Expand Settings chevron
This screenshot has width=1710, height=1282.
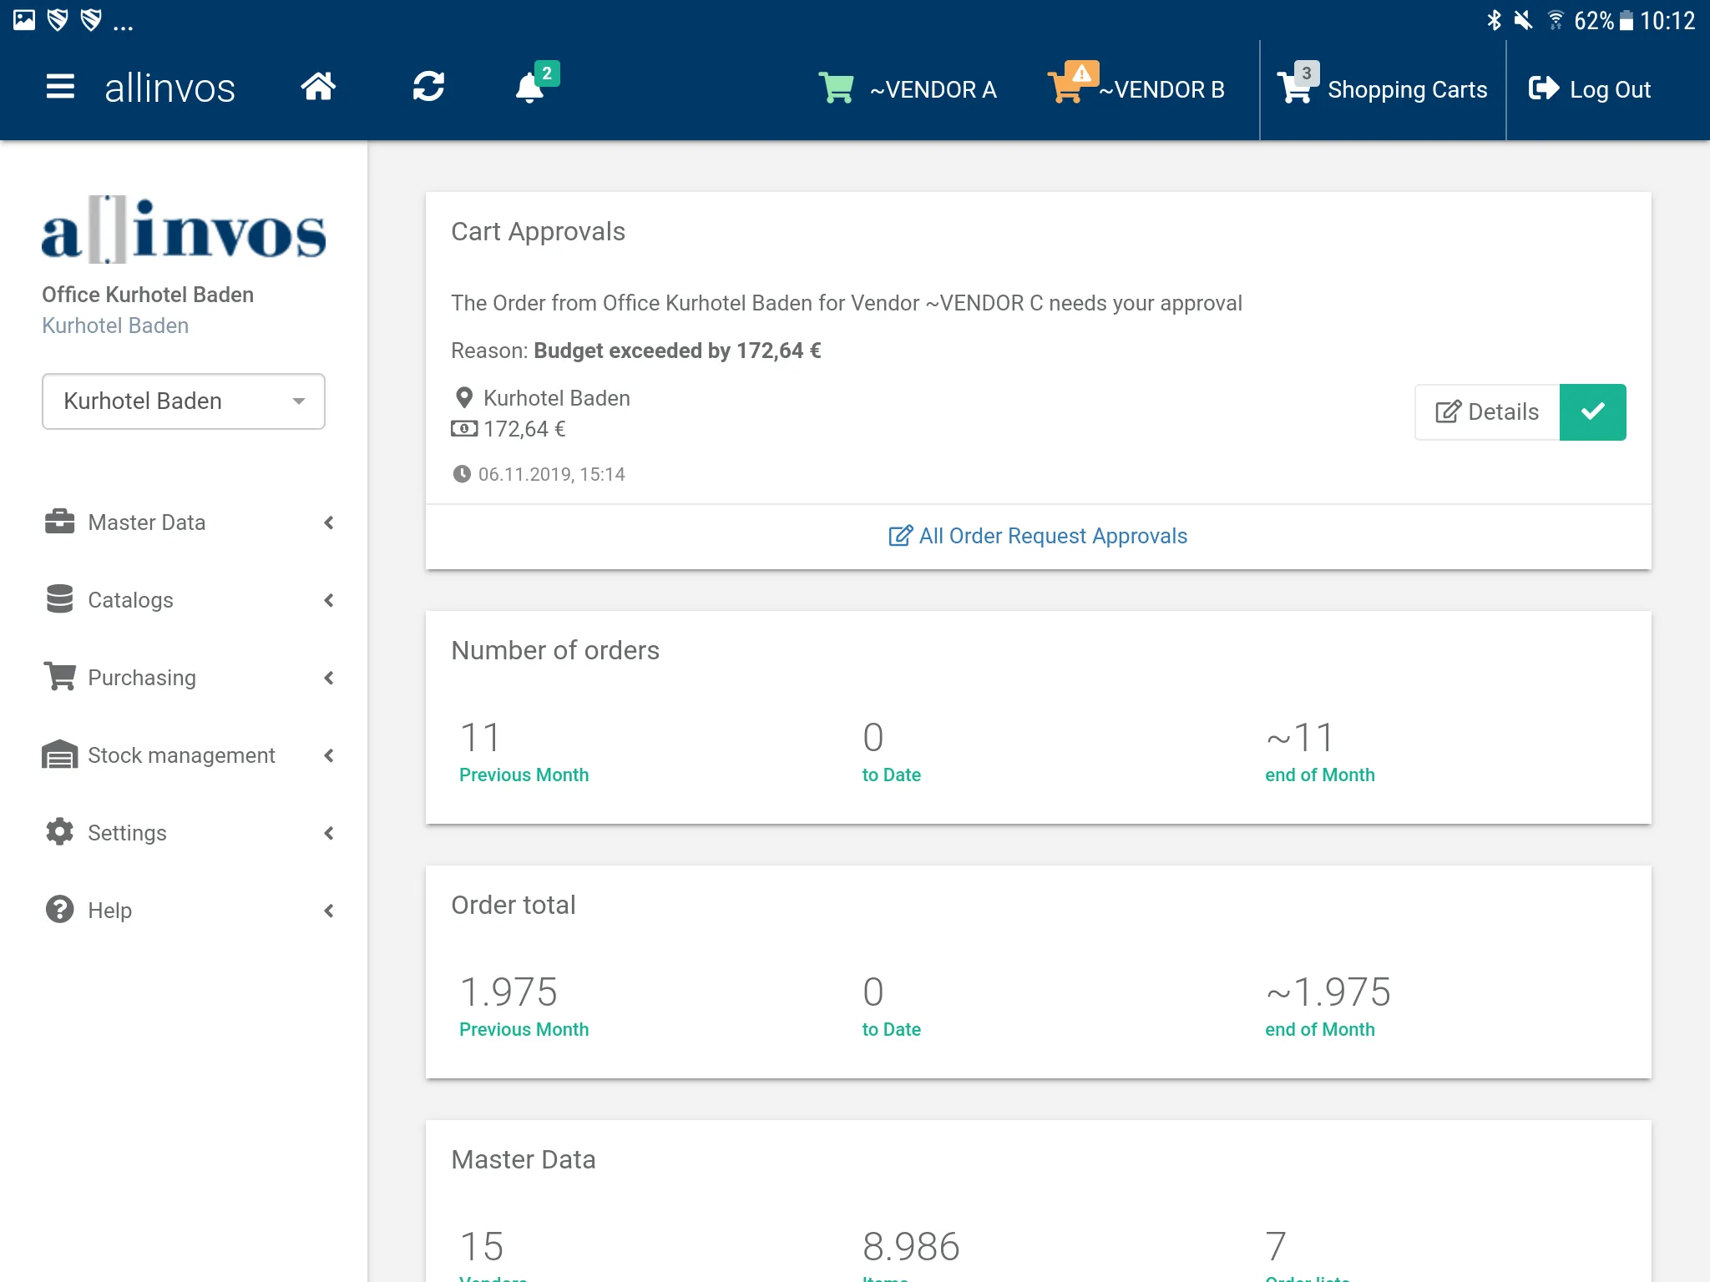329,833
